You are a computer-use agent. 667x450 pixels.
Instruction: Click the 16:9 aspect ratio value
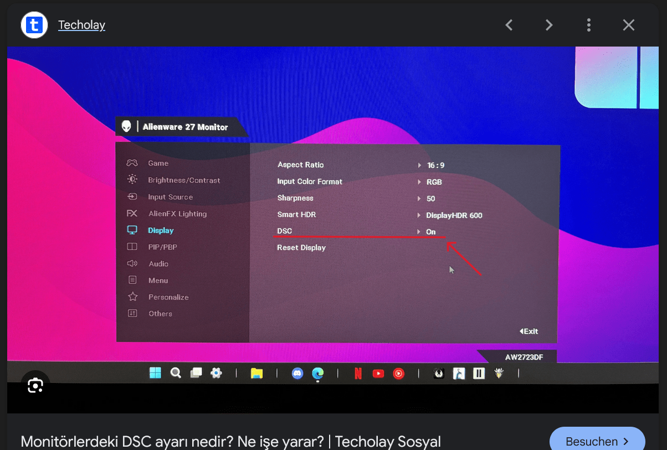(435, 165)
